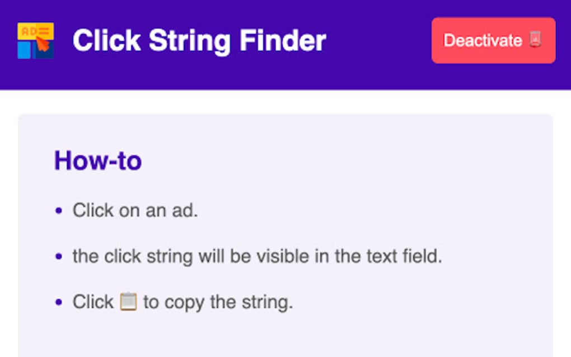Click the clipboard icon in the copy instruction
Viewport: 571px width, 357px height.
(x=130, y=302)
